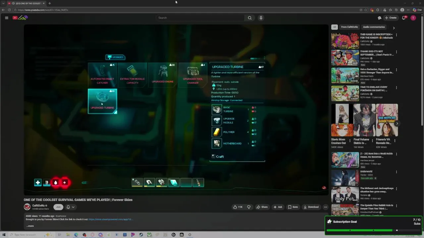Viewport: 424px width, 238px height.
Task: Download the video
Action: [311, 207]
